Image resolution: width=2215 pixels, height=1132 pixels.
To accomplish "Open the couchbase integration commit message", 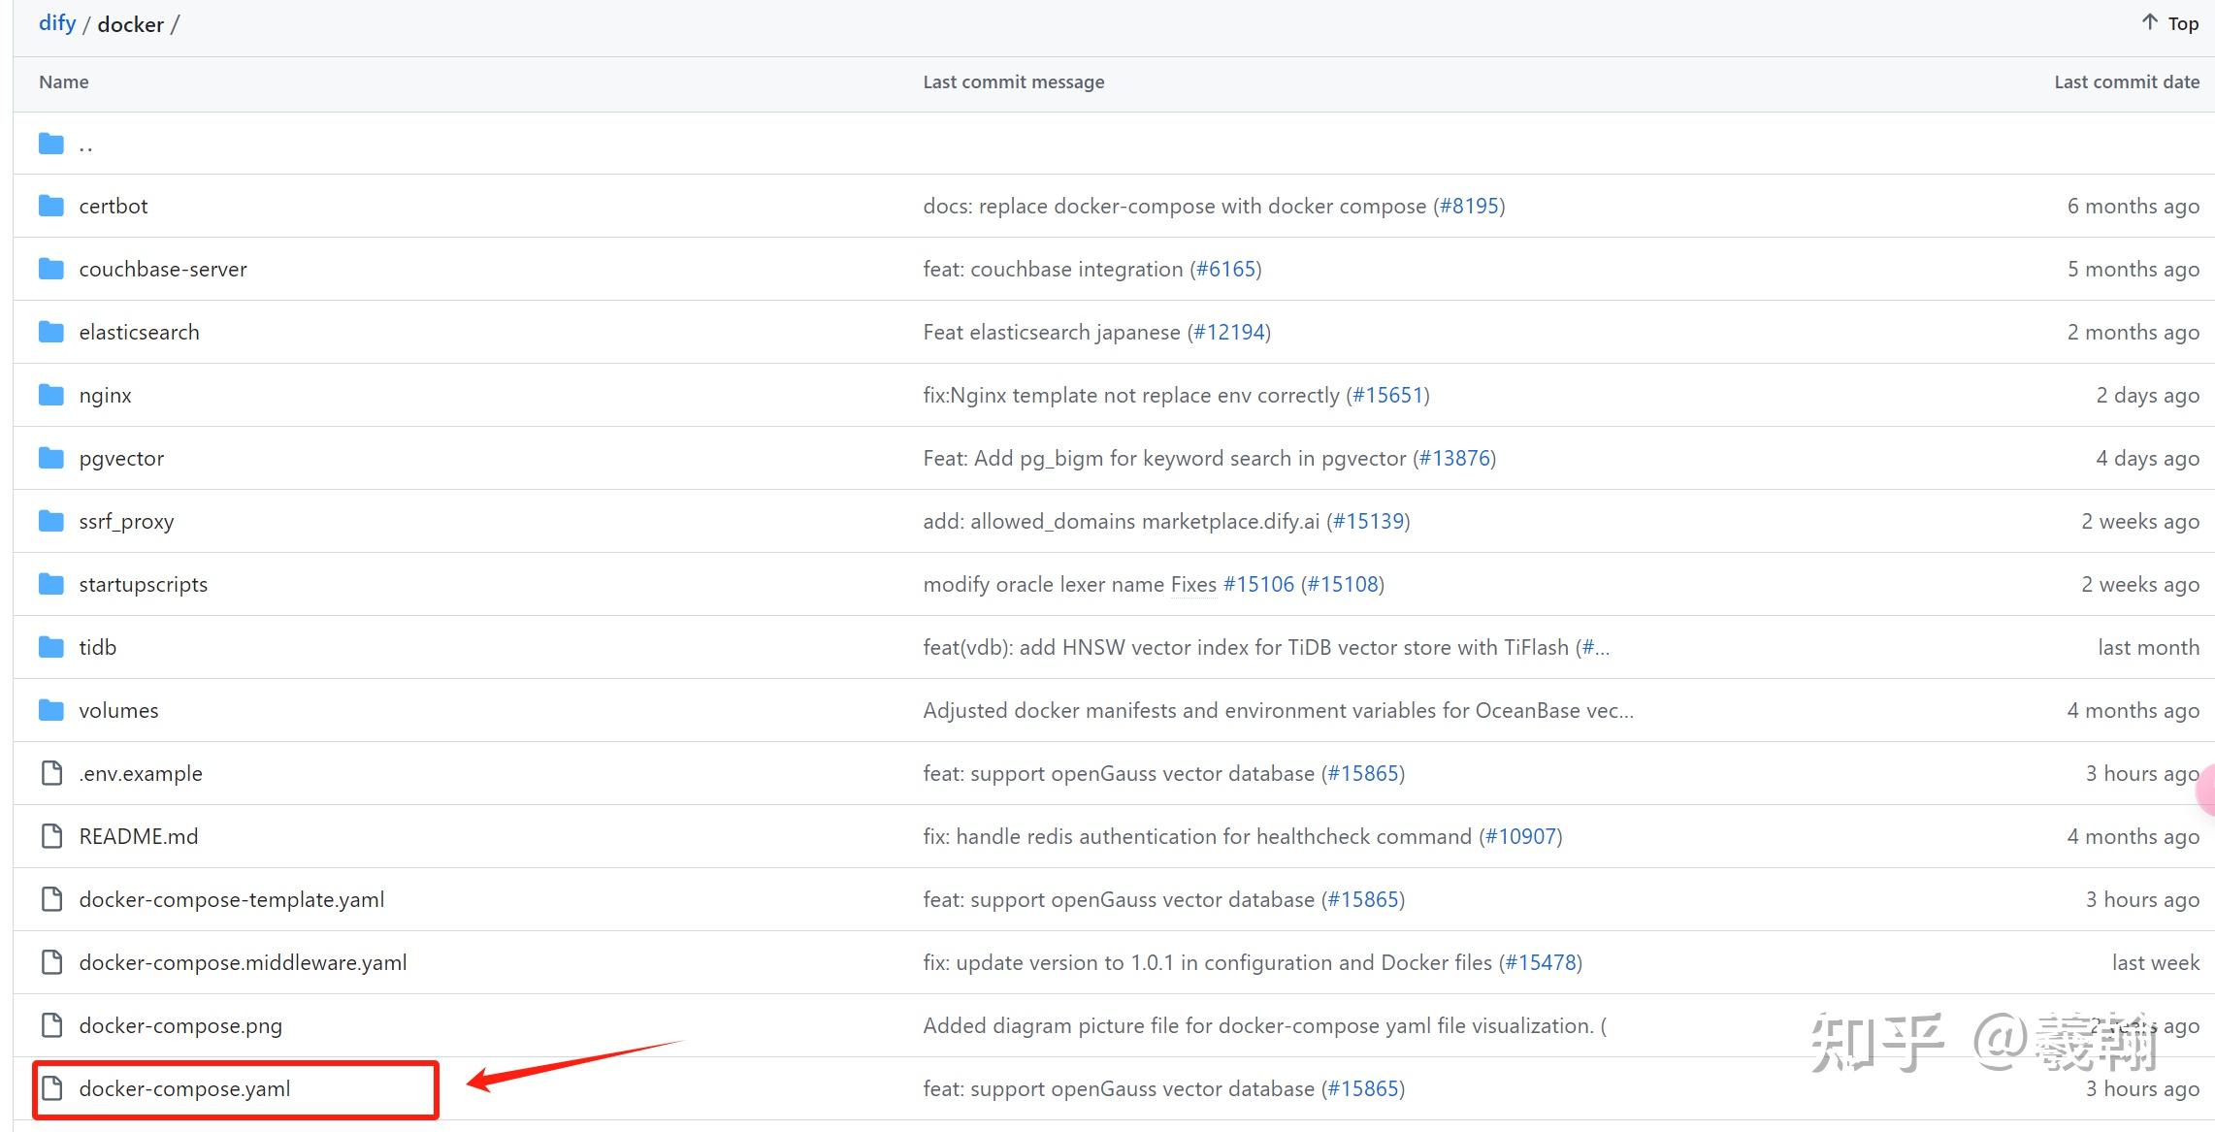I will (1053, 269).
